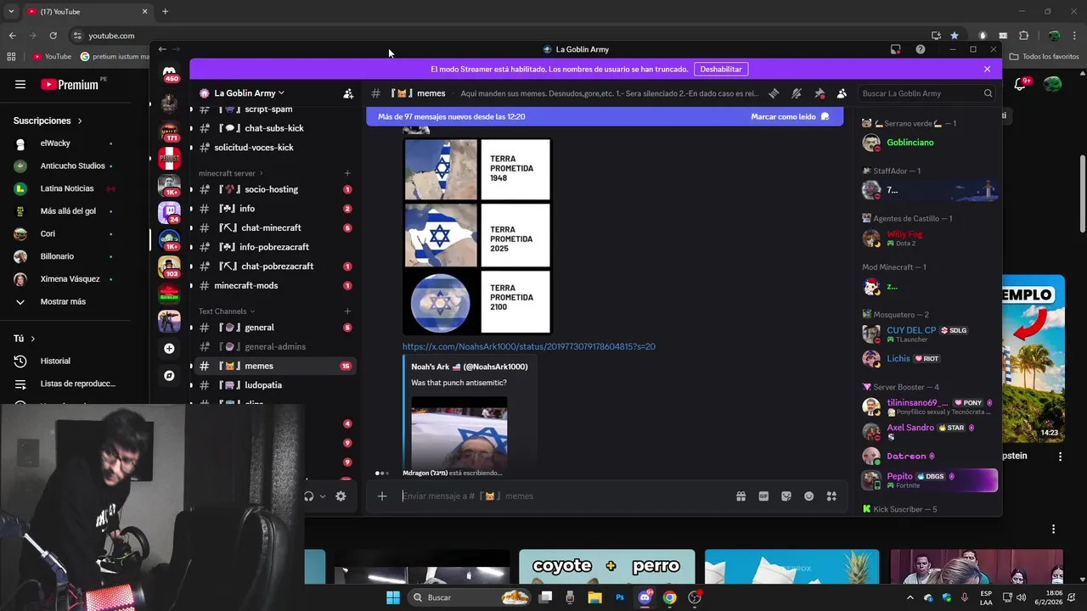Image resolution: width=1087 pixels, height=611 pixels.
Task: Open the chat-subs-kick channel
Action: click(273, 128)
